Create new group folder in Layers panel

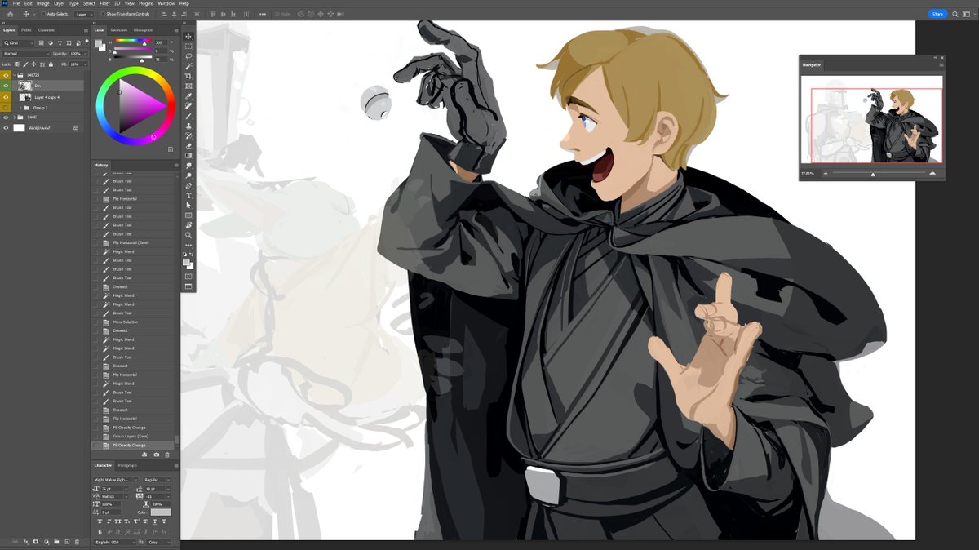[56, 542]
